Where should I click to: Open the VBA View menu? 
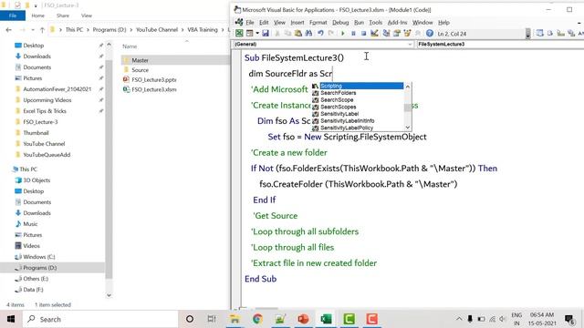(x=279, y=22)
